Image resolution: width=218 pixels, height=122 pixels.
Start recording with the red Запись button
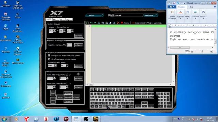[125, 23]
